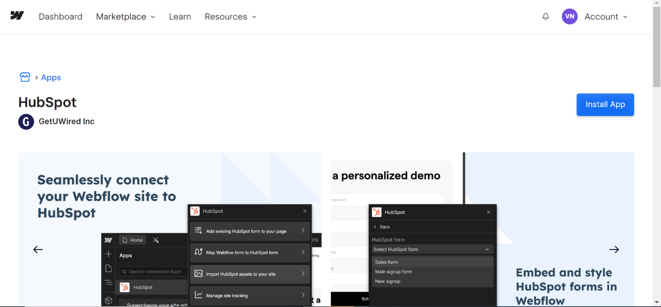This screenshot has height=307, width=661.
Task: Open the Marketplace dropdown menu
Action: coord(126,17)
